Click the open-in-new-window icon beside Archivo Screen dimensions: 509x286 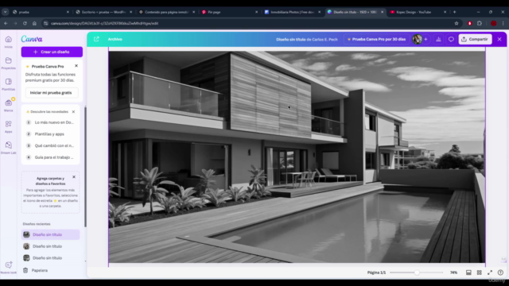tap(96, 39)
